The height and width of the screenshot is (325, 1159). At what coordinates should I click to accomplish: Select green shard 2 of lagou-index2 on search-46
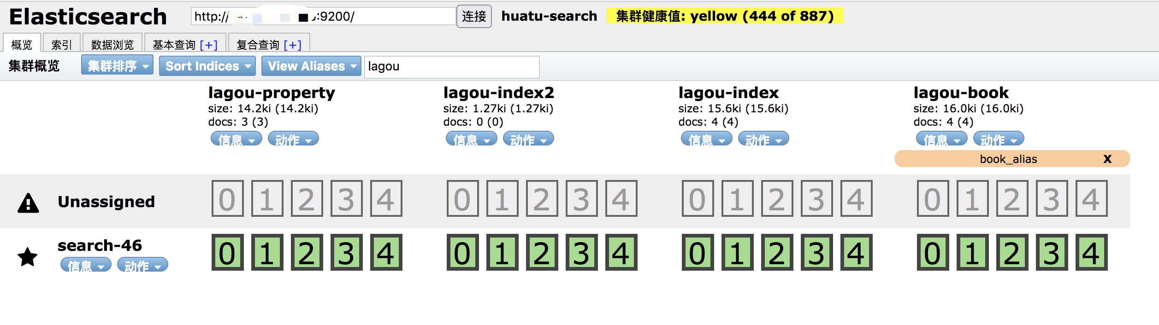tap(542, 253)
